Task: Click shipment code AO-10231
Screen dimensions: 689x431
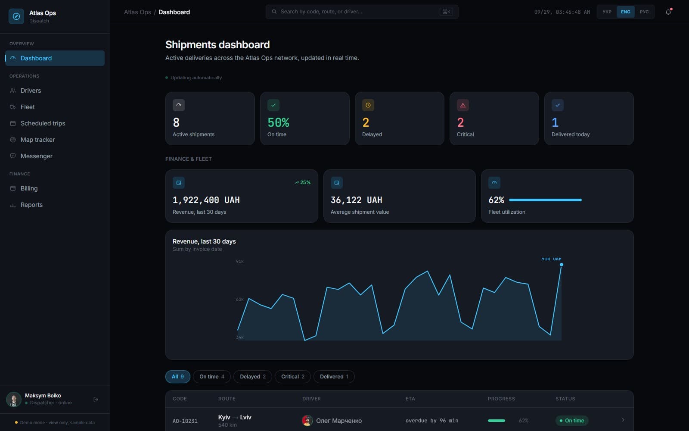Action: click(185, 421)
